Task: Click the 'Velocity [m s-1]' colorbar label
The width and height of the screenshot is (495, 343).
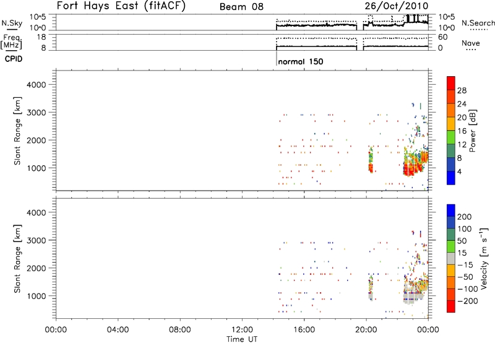Action: pyautogui.click(x=484, y=258)
